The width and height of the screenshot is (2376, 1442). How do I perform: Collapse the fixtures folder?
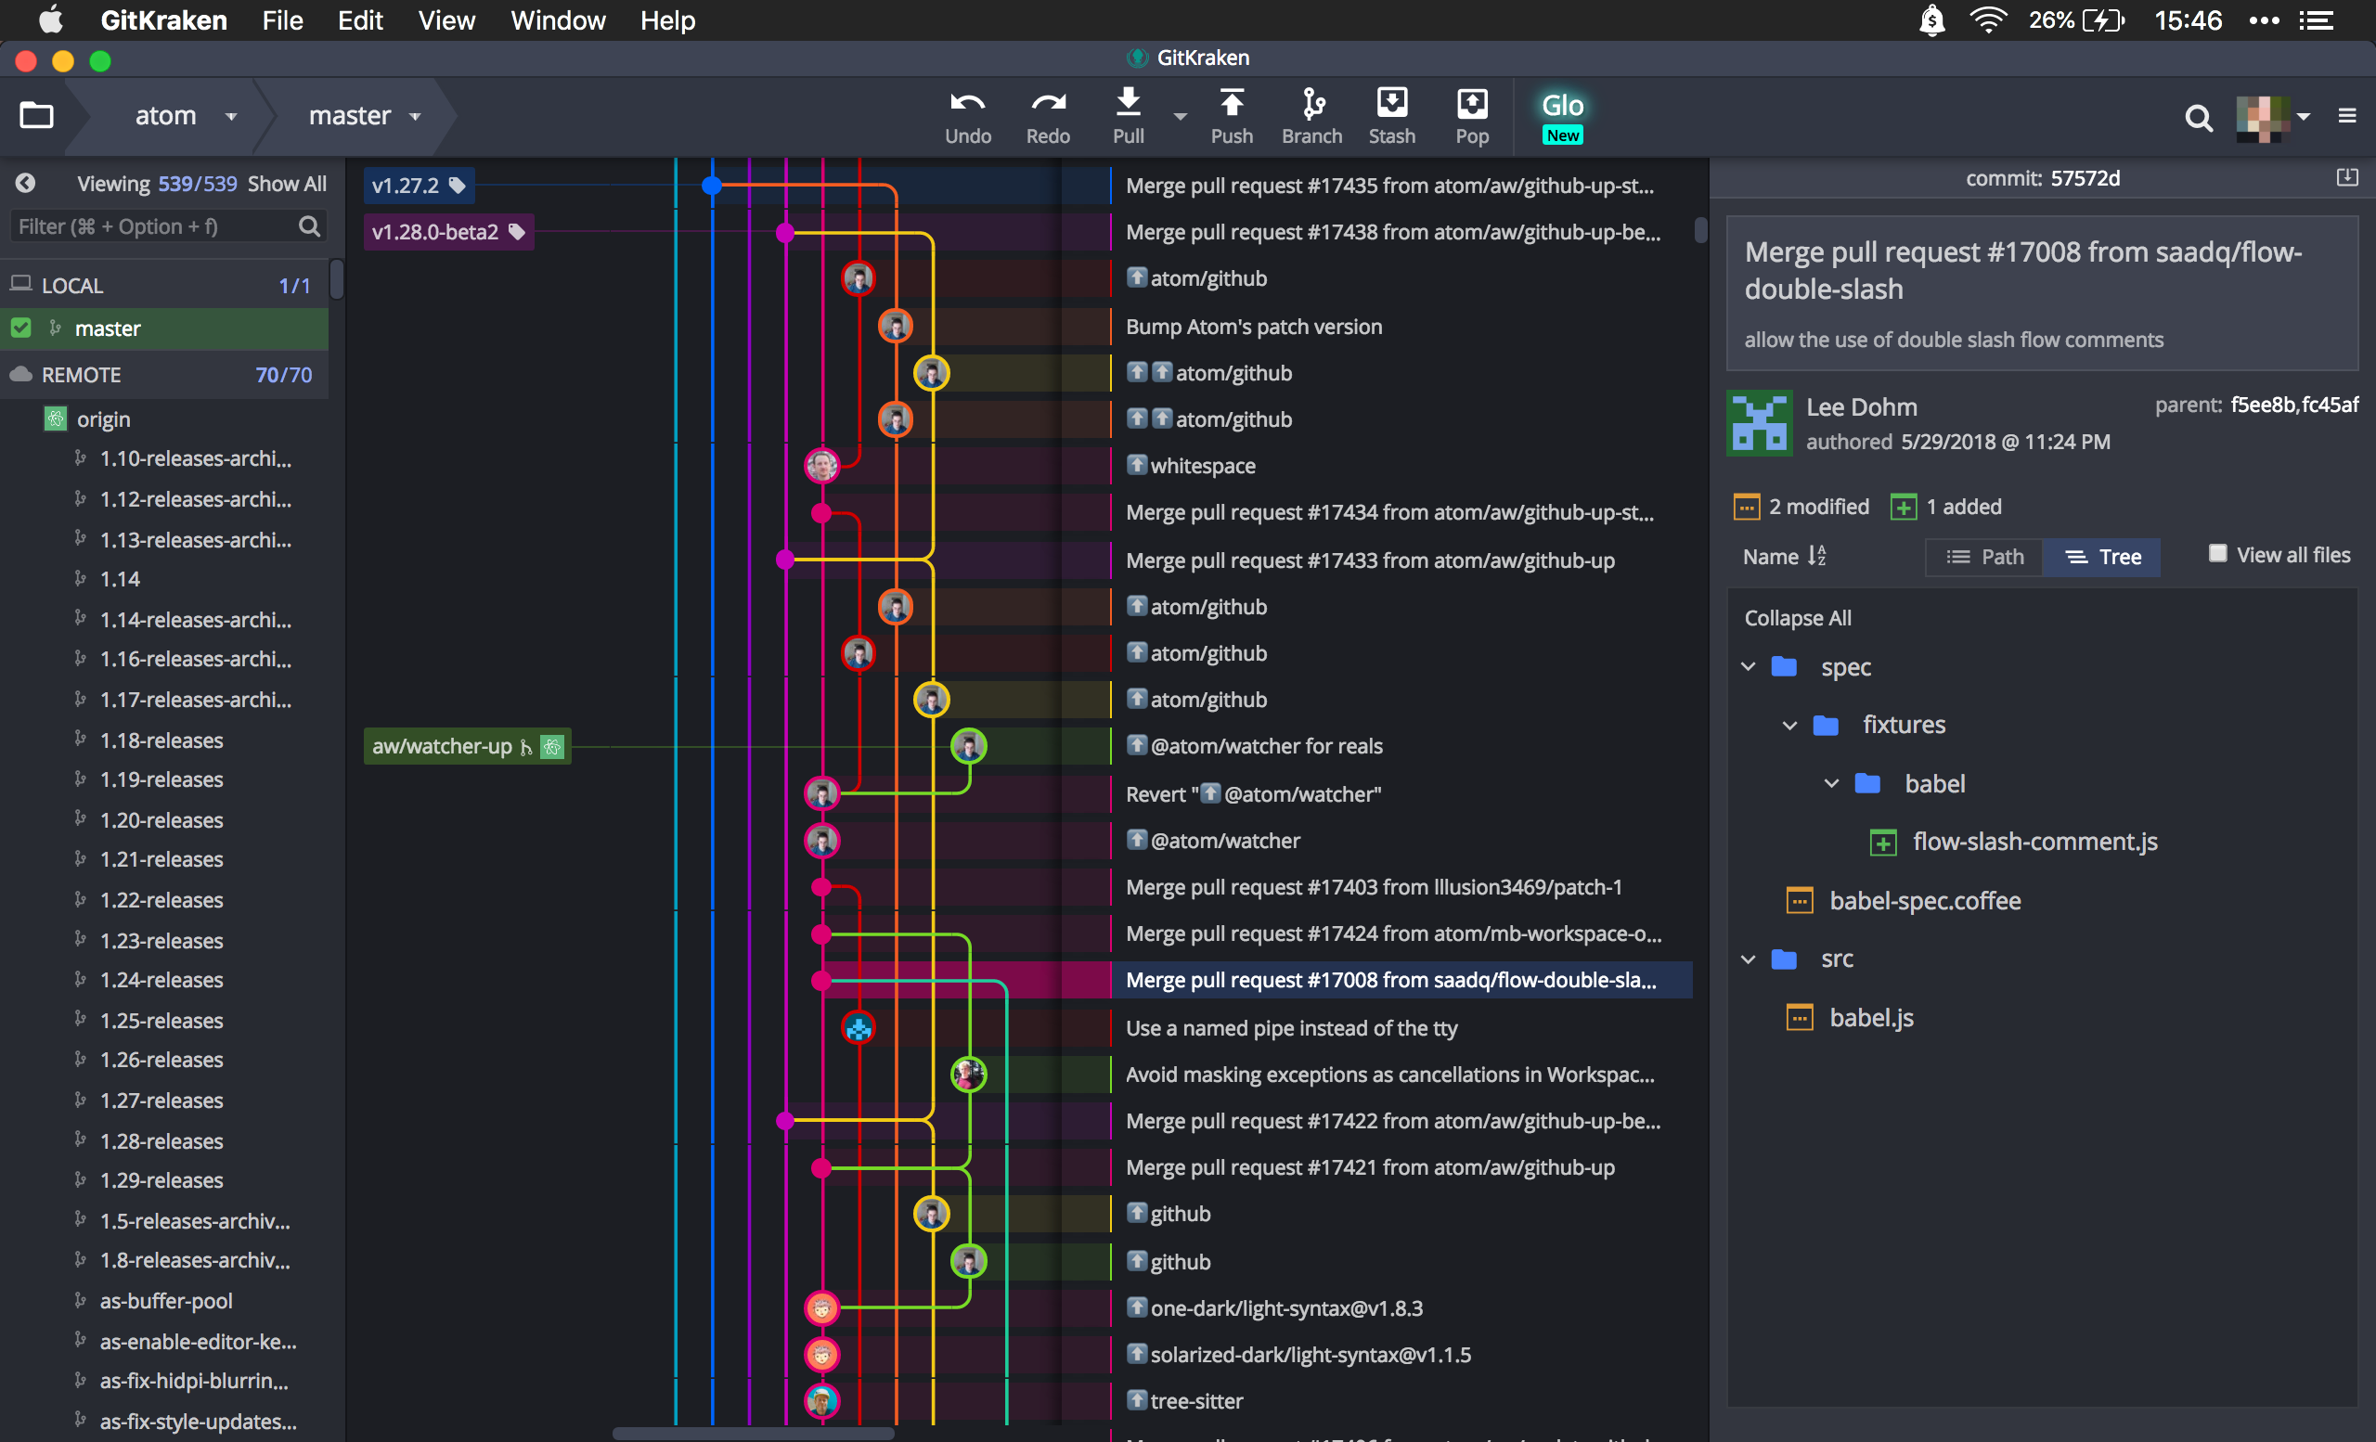pos(1789,725)
